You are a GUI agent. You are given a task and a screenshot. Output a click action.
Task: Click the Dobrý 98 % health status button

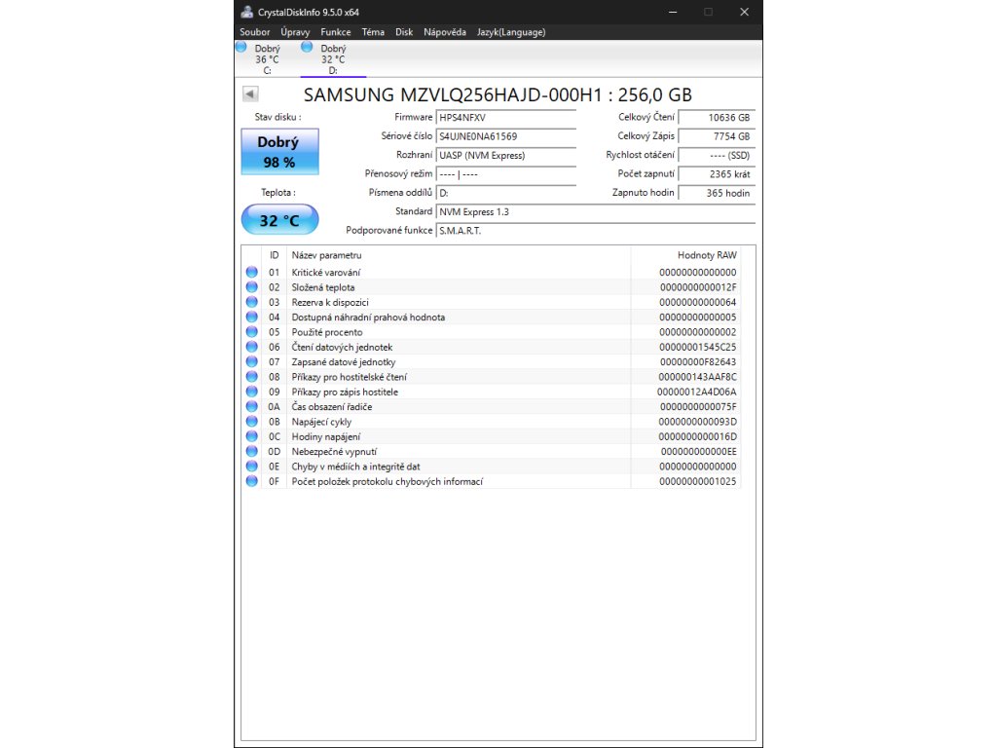pyautogui.click(x=278, y=152)
